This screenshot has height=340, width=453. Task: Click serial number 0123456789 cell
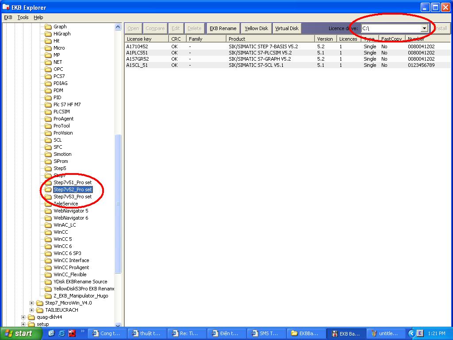(421, 65)
